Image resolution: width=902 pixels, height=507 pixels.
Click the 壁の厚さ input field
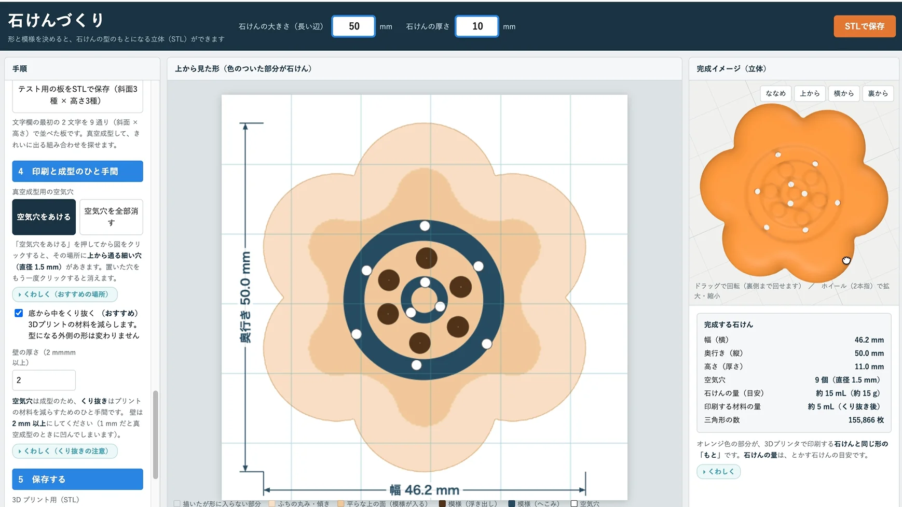(x=44, y=380)
